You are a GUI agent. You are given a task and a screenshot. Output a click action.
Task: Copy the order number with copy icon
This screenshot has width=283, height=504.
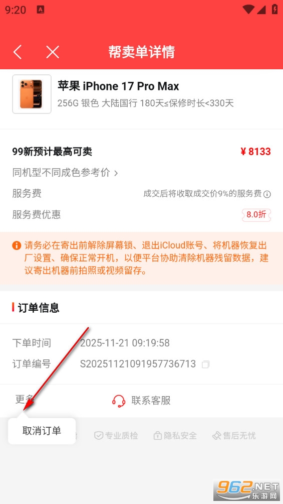coord(205,364)
